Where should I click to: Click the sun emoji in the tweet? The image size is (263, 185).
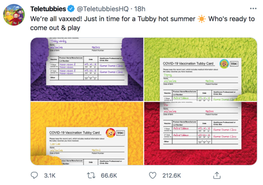point(202,19)
